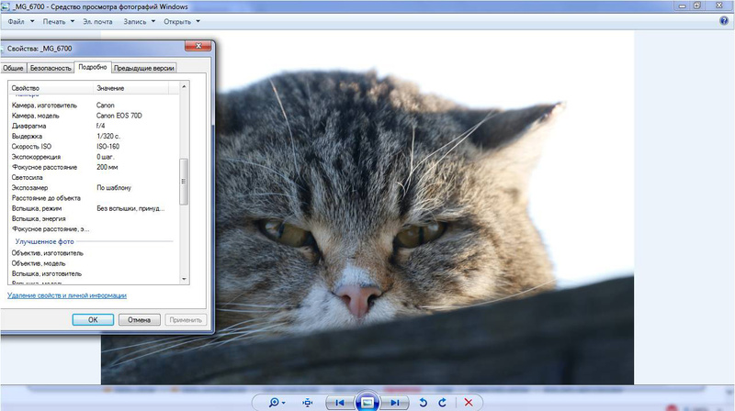Viewport: 735px width, 411px height.
Task: Go to the next photo
Action: (x=394, y=403)
